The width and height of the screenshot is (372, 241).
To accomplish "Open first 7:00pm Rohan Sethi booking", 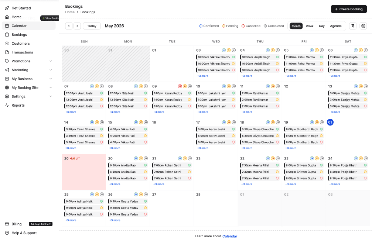I will click(x=172, y=165).
